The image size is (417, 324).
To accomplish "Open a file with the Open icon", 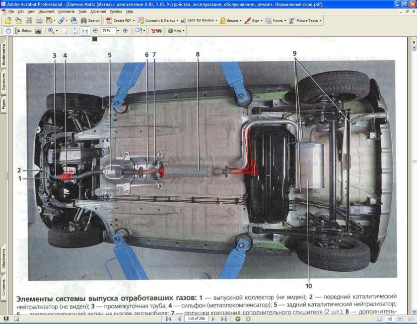I will click(x=8, y=21).
